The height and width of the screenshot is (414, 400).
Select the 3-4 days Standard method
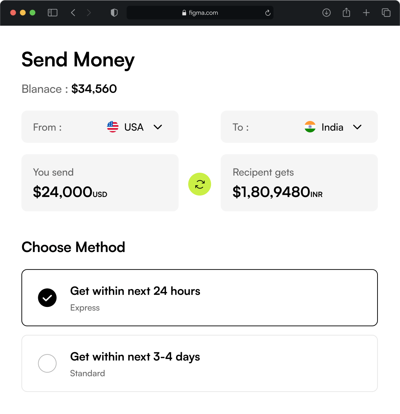[x=200, y=363]
